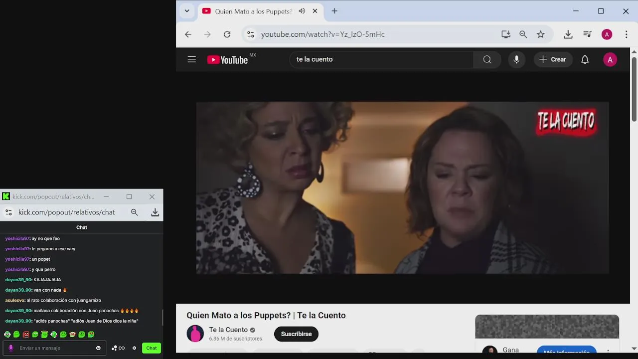This screenshot has height=359, width=638.
Task: Reload the YouTube page
Action: click(227, 34)
